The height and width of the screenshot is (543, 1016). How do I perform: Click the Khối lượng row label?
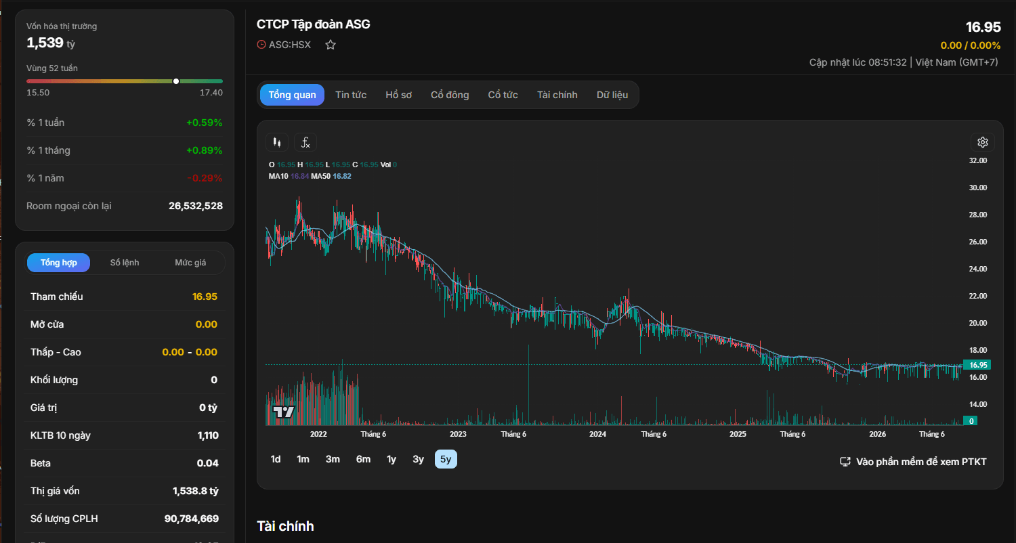[54, 380]
